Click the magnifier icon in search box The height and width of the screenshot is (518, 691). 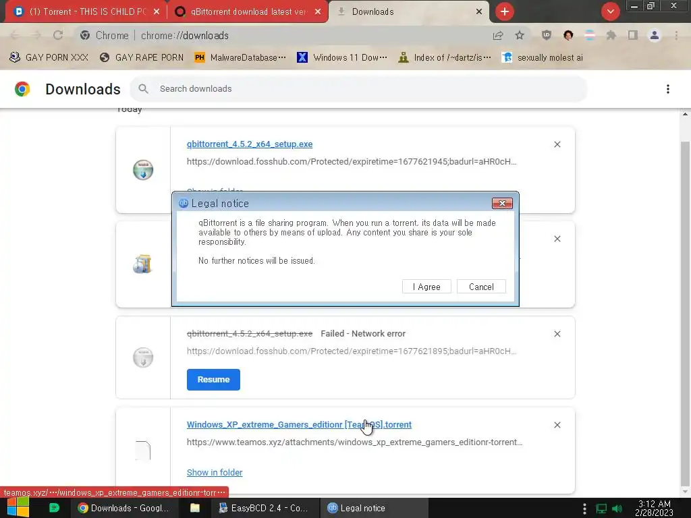[143, 88]
